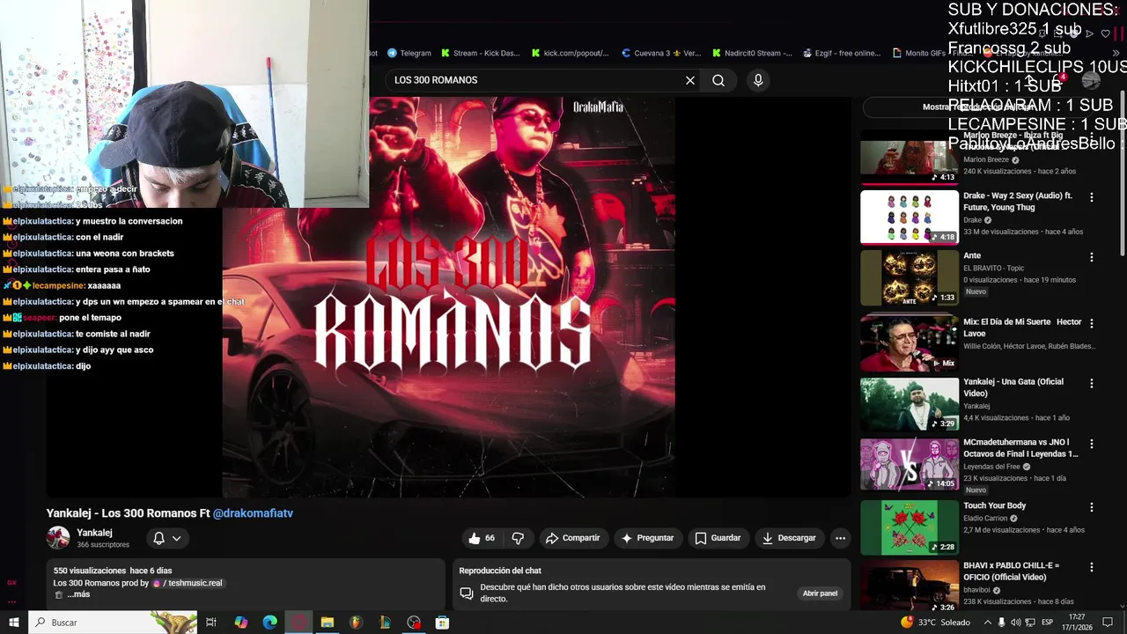
Task: Open the Telegram bookmark
Action: point(409,53)
